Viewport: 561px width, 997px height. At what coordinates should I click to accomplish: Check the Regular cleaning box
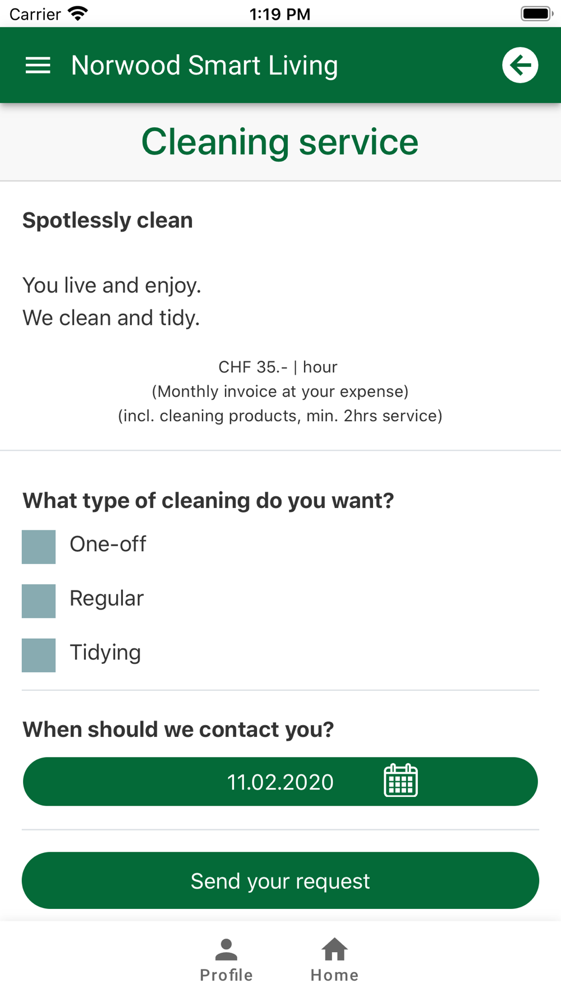pos(39,601)
